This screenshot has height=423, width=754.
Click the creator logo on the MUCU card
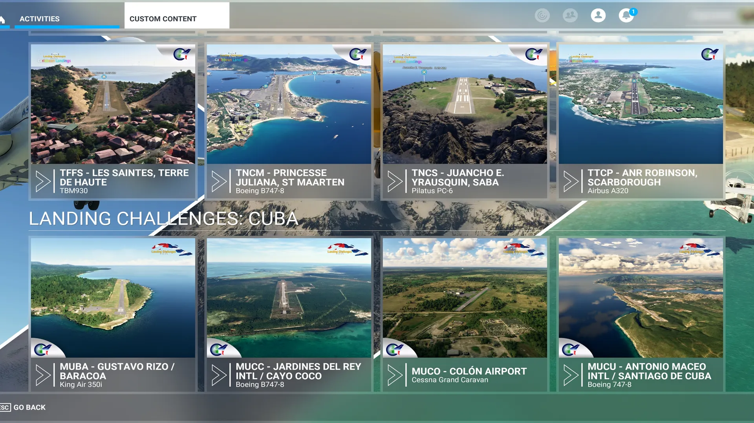point(570,349)
